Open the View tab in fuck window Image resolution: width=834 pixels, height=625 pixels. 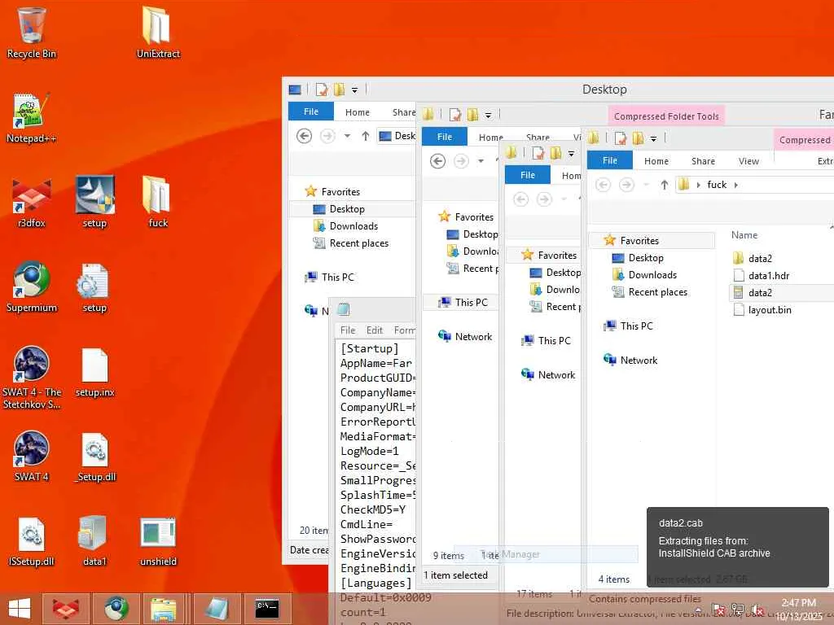[749, 161]
